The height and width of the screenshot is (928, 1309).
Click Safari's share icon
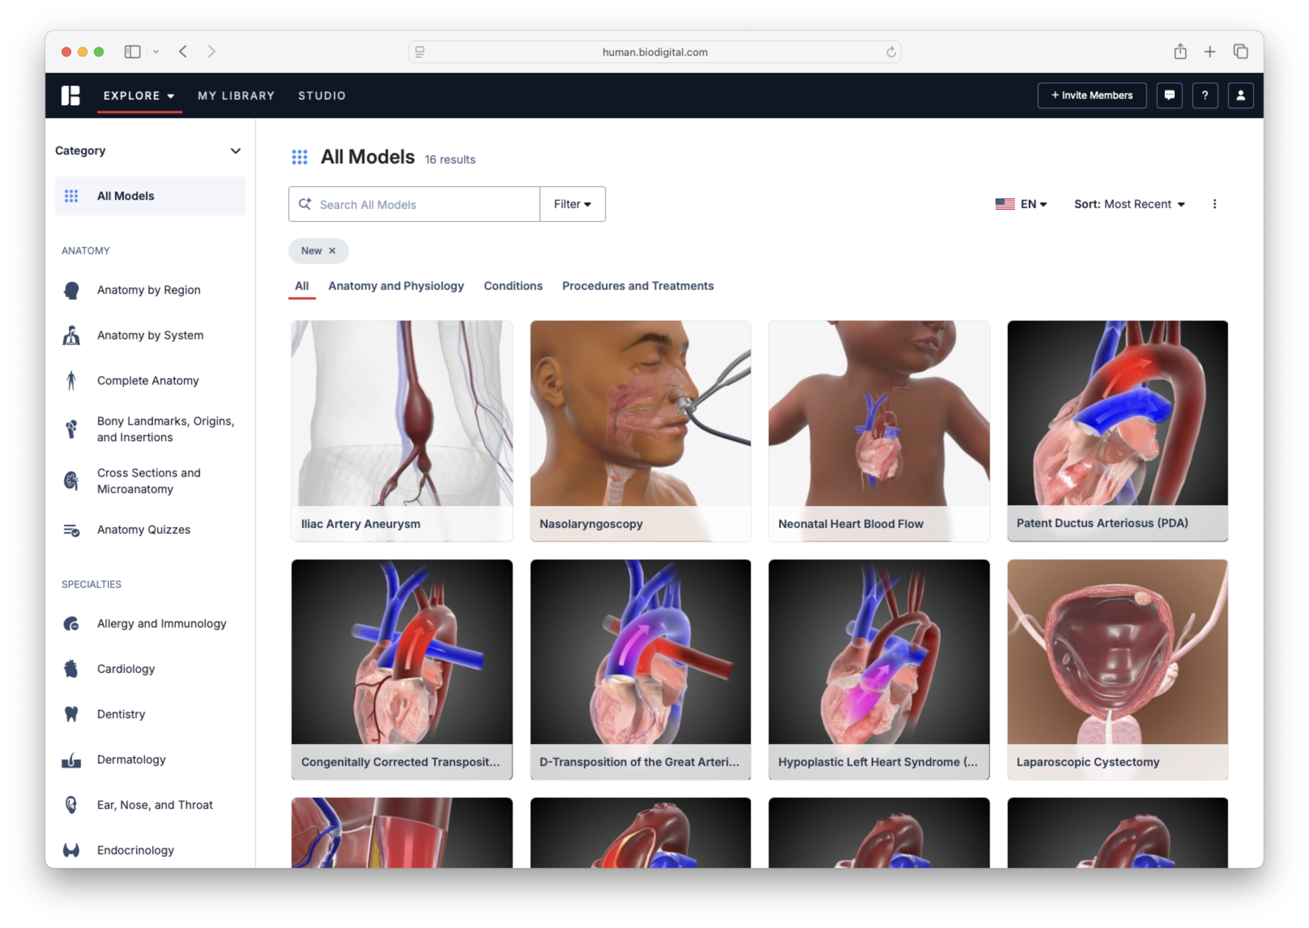pyautogui.click(x=1180, y=51)
